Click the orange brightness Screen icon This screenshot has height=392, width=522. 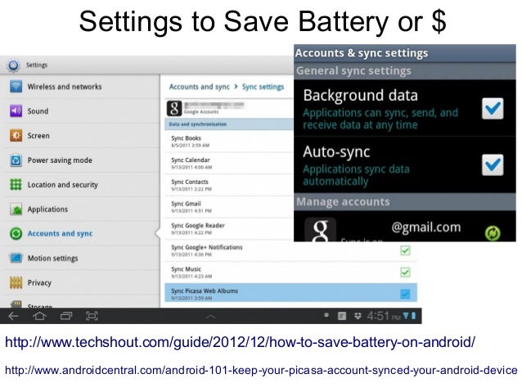(16, 136)
